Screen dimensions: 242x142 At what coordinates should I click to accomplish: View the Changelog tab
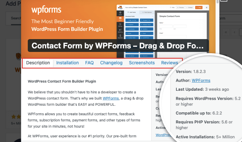coord(111,63)
